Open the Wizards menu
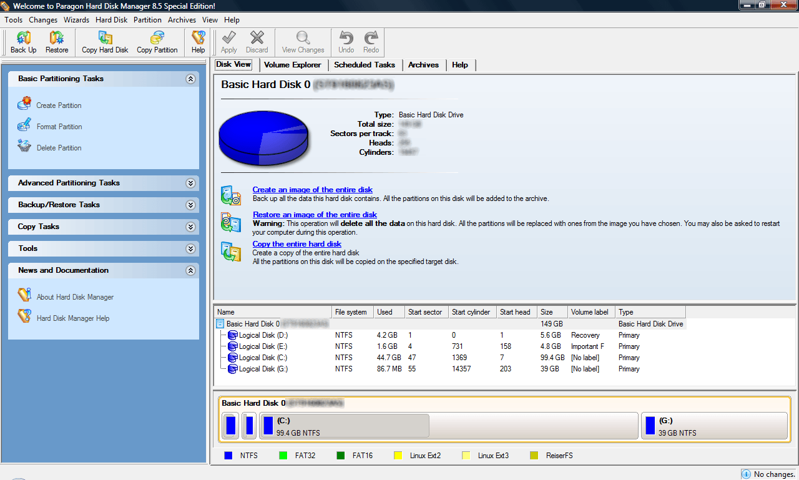The image size is (799, 480). pyautogui.click(x=76, y=20)
